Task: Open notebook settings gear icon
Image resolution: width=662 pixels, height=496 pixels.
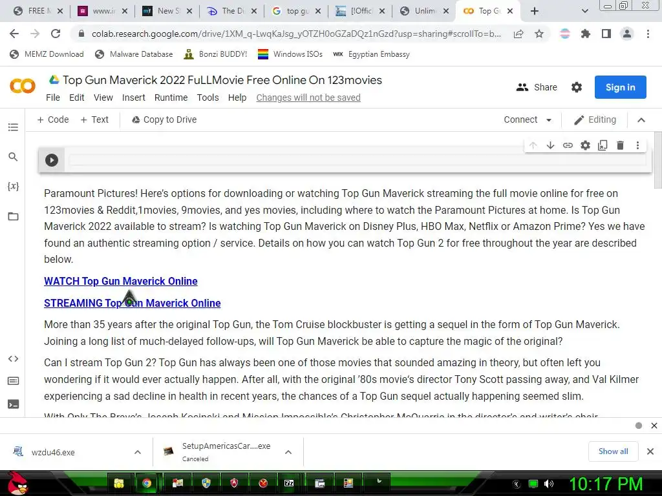Action: pyautogui.click(x=577, y=87)
